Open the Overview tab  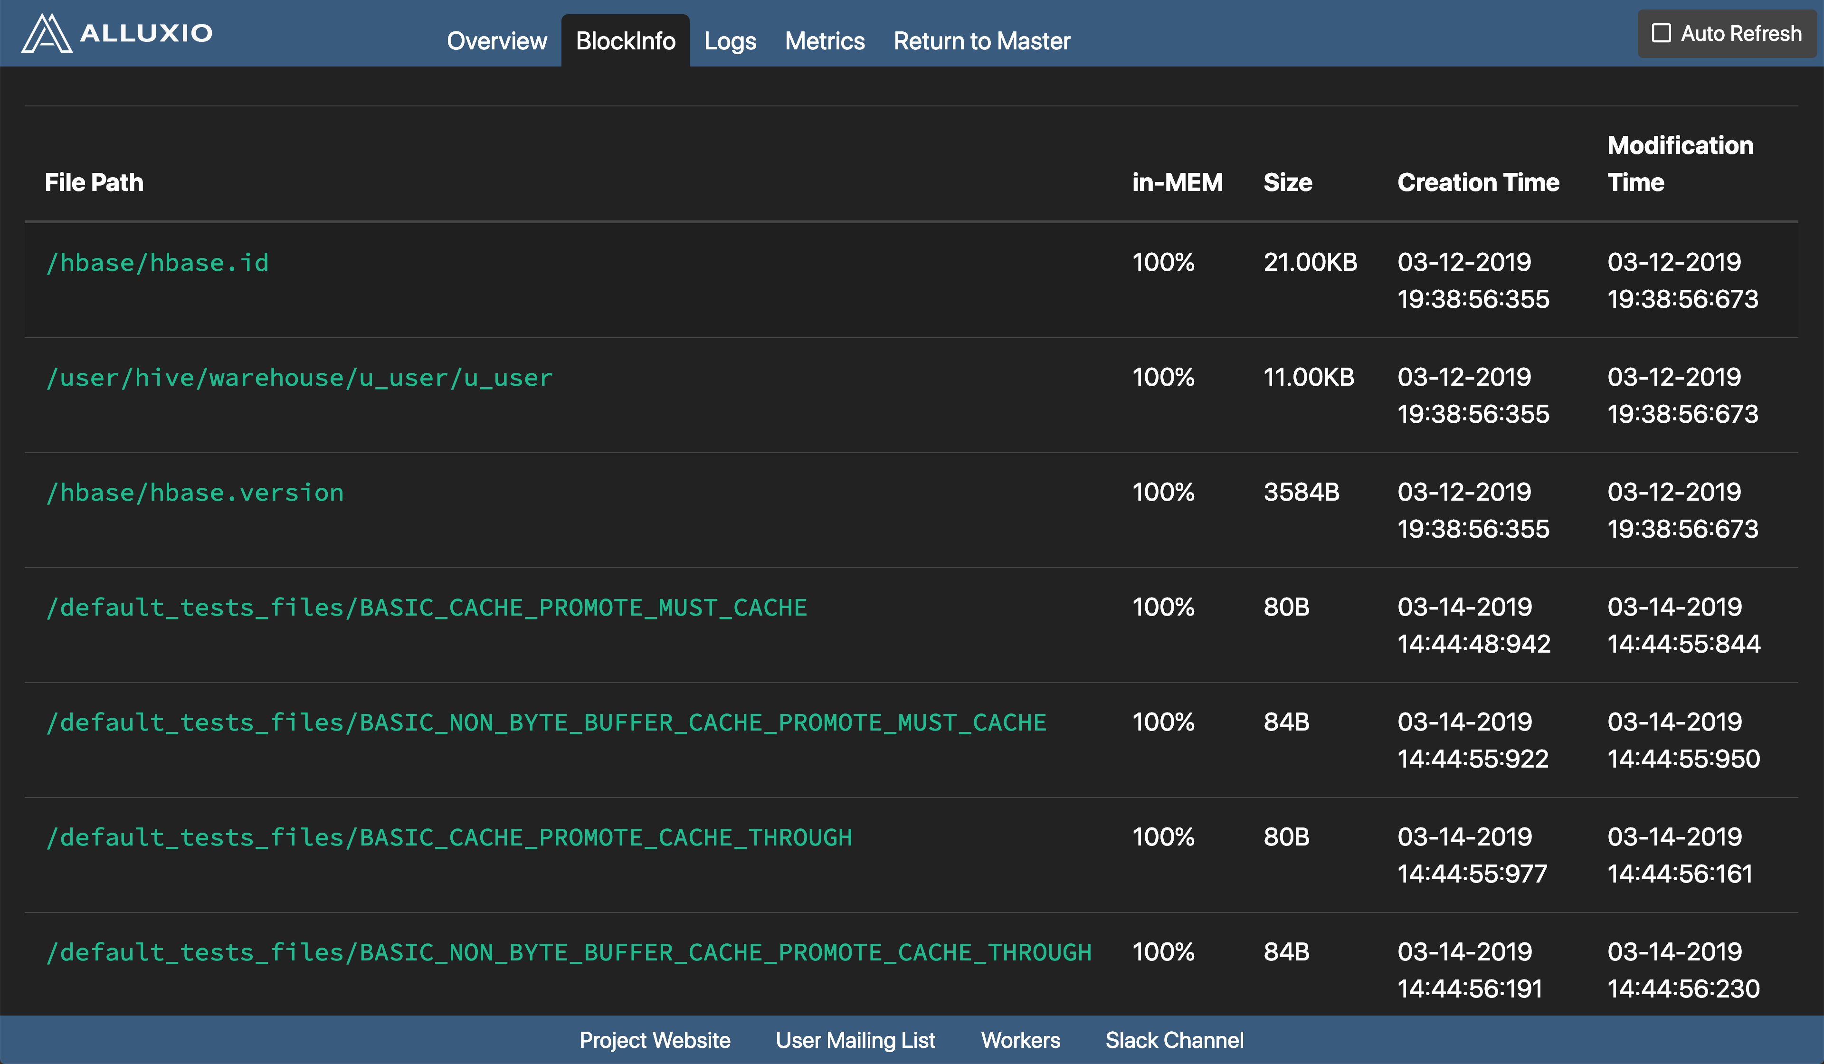496,41
